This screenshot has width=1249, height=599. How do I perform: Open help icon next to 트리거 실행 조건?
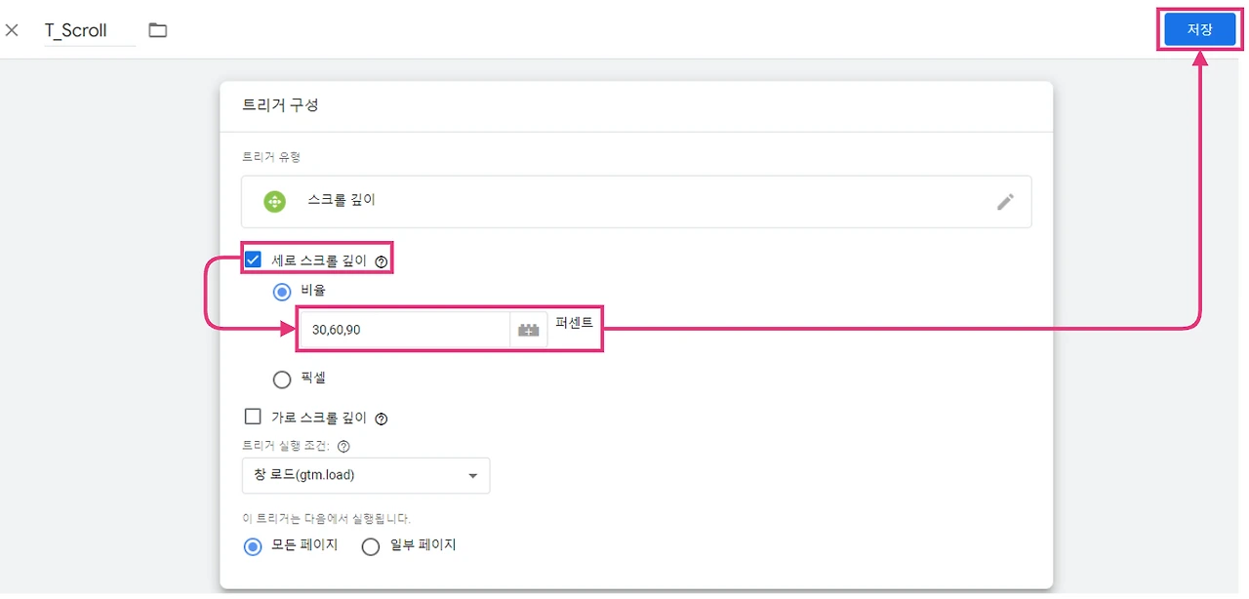pyautogui.click(x=343, y=446)
